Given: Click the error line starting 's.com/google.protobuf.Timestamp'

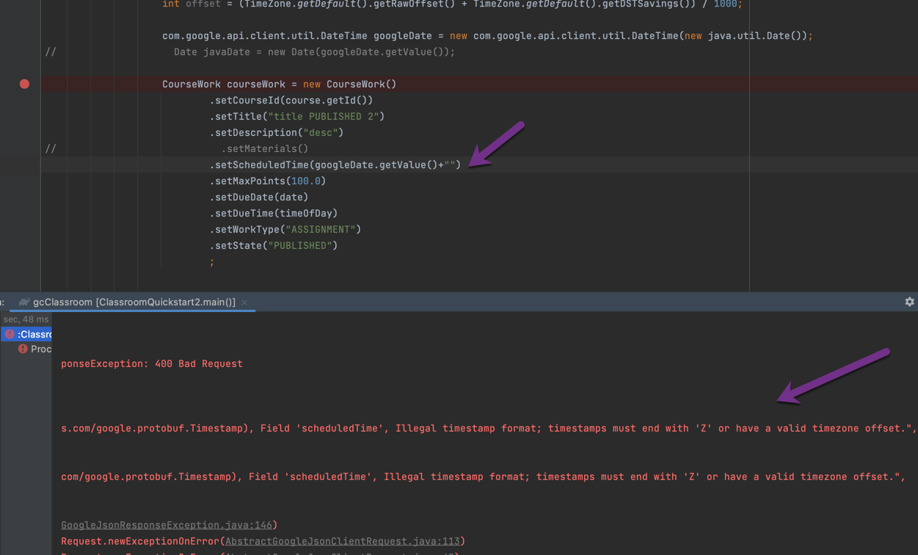Looking at the screenshot, I should tap(489, 428).
